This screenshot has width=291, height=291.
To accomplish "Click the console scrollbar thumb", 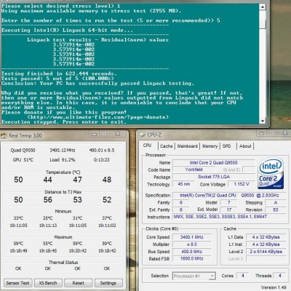I will click(263, 24).
